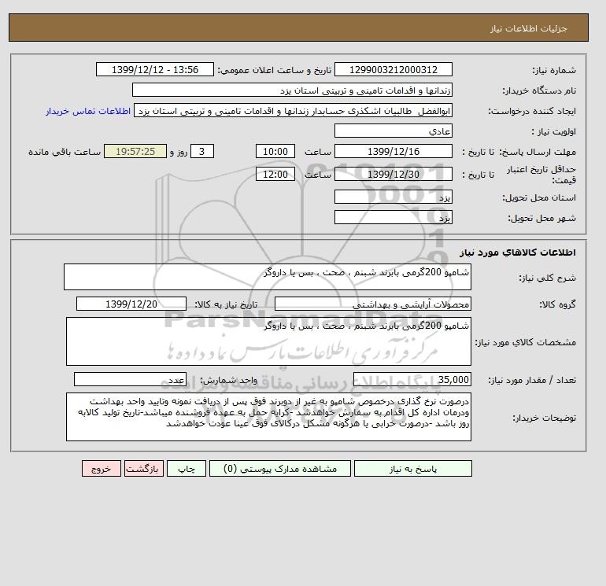
Task: Click the text ساعت باقی مانده
Action: (65, 152)
